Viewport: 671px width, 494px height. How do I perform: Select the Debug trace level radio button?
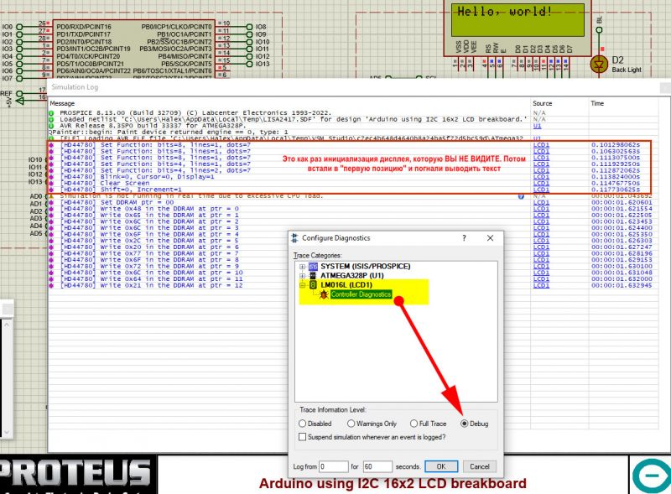tap(465, 424)
